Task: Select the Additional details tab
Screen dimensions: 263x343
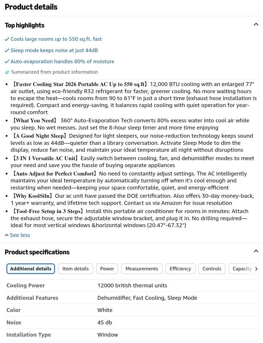Action: click(31, 269)
